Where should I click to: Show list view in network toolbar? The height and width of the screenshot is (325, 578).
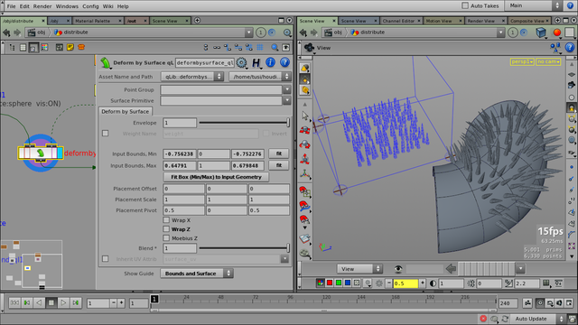(x=23, y=47)
